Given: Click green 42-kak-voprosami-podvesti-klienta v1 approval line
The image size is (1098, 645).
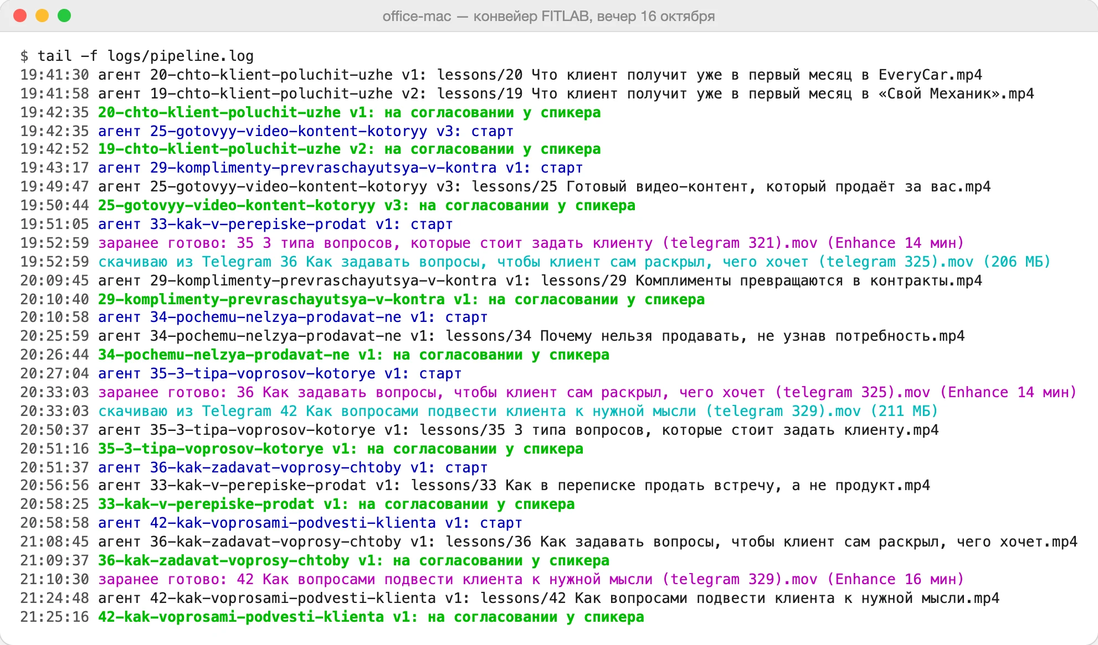Looking at the screenshot, I should pyautogui.click(x=332, y=617).
